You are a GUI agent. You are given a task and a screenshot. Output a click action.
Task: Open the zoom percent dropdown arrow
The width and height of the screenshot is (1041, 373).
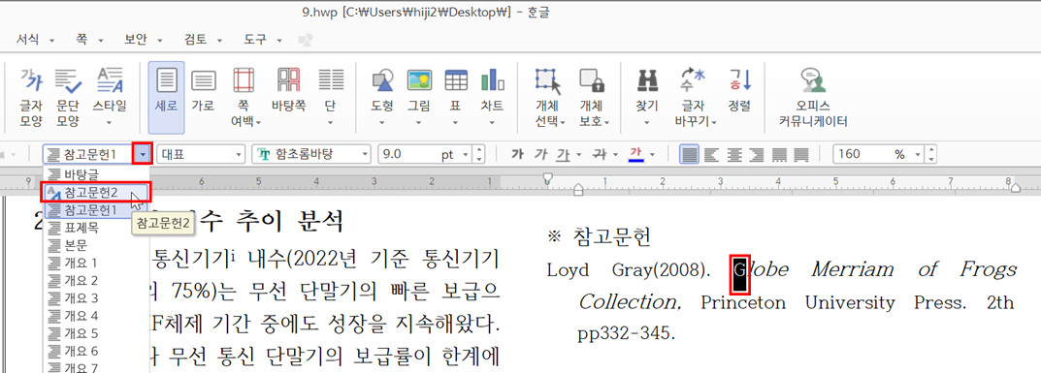918,154
